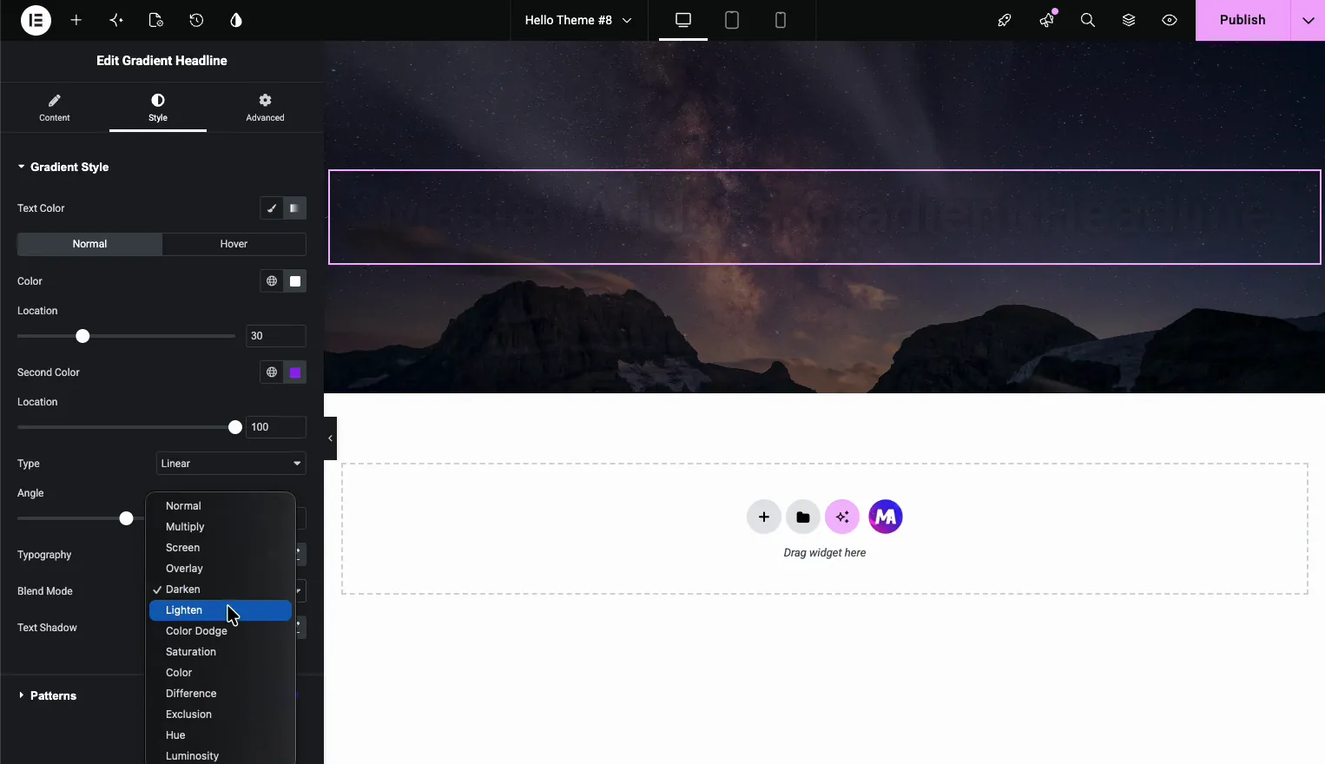The height and width of the screenshot is (764, 1325).
Task: Choose Color blend mode option
Action: click(x=221, y=673)
